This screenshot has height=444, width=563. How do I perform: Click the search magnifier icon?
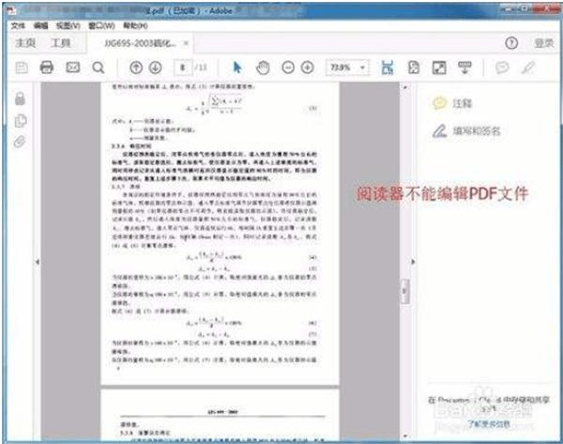pyautogui.click(x=98, y=68)
